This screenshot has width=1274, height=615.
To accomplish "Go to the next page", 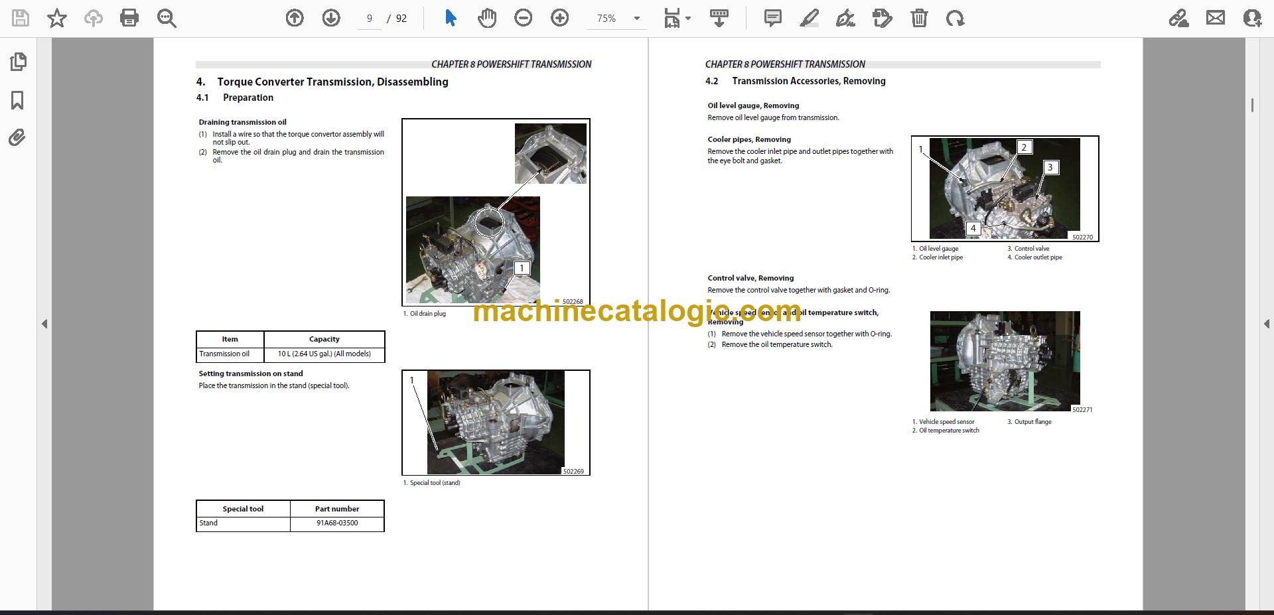I will click(331, 18).
